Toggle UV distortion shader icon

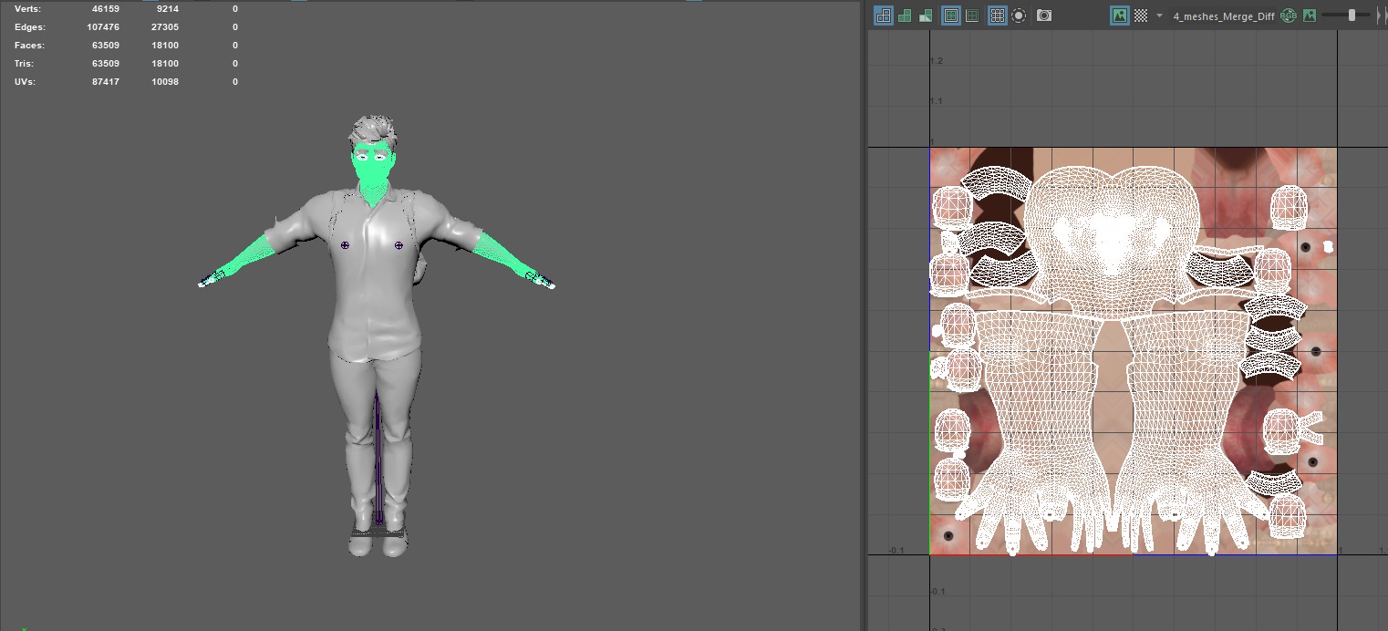coord(926,16)
